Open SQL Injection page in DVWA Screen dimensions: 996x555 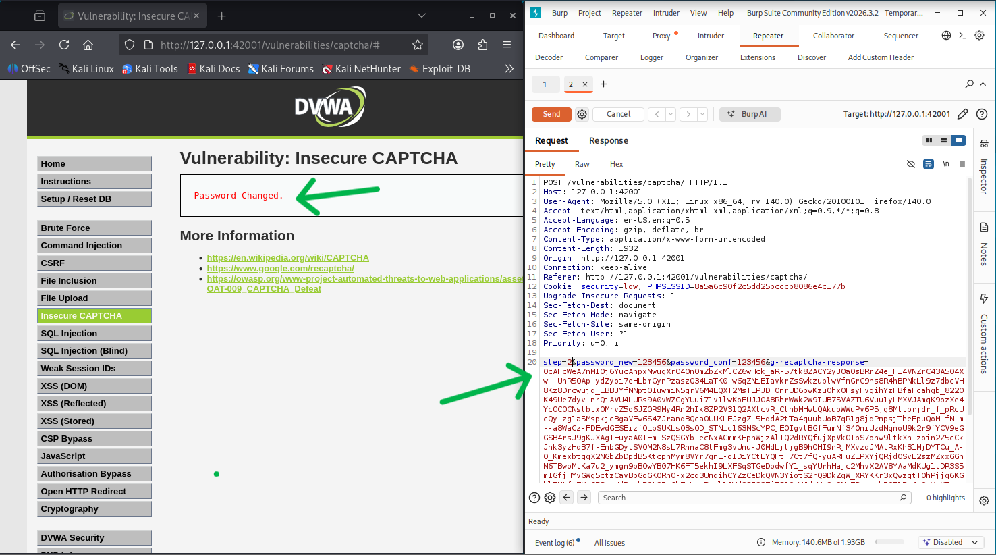94,333
